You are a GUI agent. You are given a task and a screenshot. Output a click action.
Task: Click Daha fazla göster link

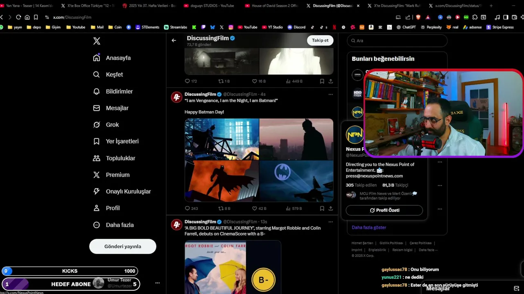[x=369, y=227]
